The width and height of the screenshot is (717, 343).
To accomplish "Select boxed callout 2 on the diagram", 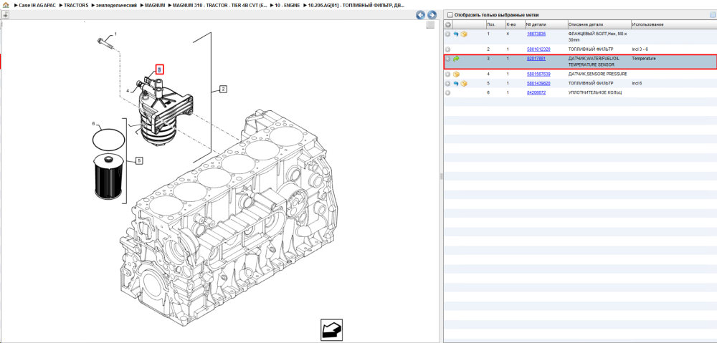I will point(223,89).
